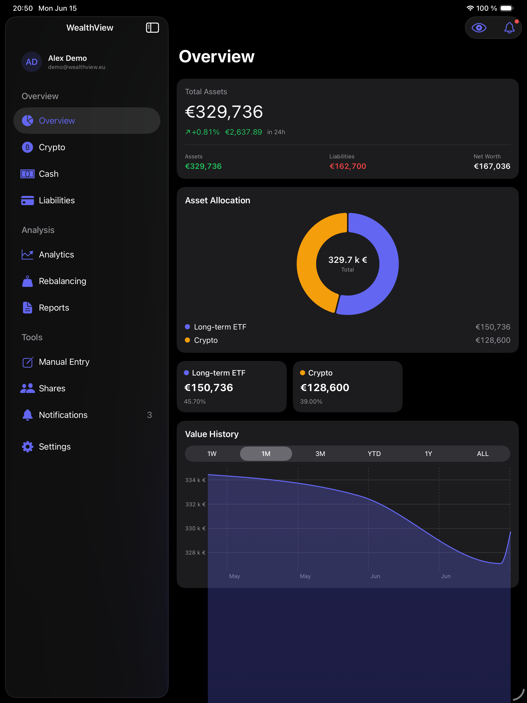Click the 334 k € axis label
The height and width of the screenshot is (703, 527).
[x=195, y=480]
